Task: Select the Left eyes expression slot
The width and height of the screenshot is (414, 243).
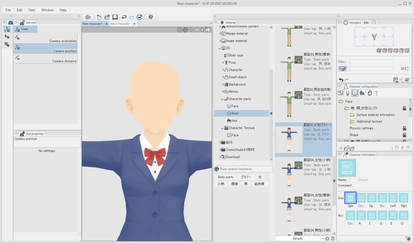Action: [x=393, y=198]
